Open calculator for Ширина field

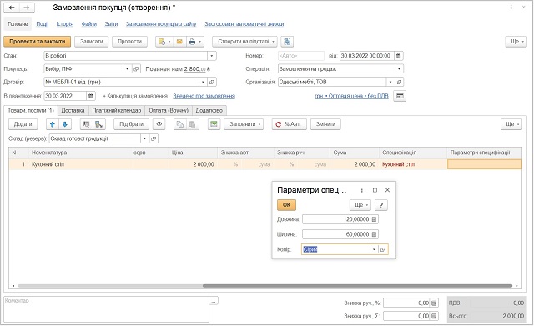click(x=374, y=234)
